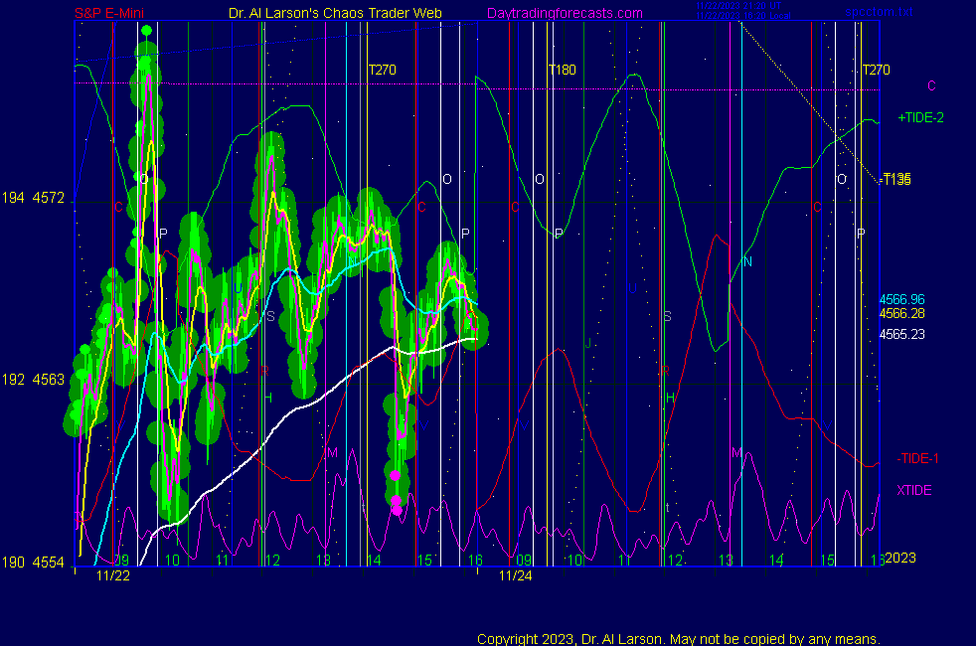Click the green J marker letter
This screenshot has height=646, width=976.
click(587, 343)
